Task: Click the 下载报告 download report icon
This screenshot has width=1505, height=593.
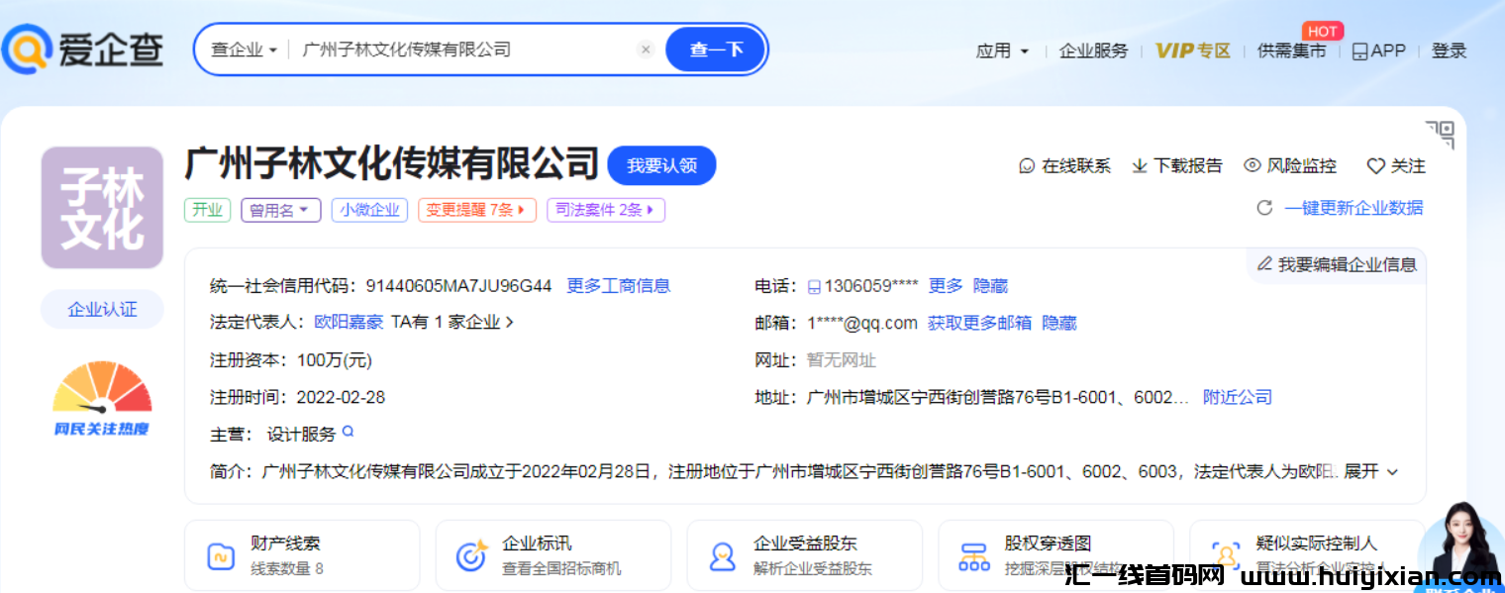Action: pos(1140,165)
